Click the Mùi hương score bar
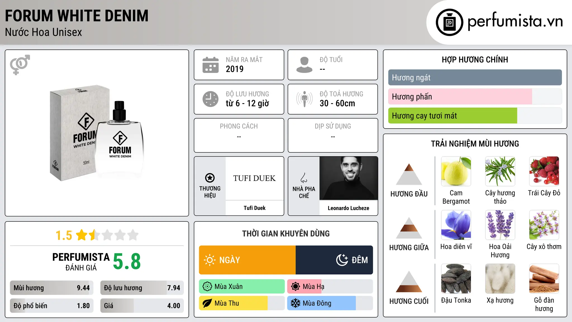The width and height of the screenshot is (572, 322). click(52, 288)
